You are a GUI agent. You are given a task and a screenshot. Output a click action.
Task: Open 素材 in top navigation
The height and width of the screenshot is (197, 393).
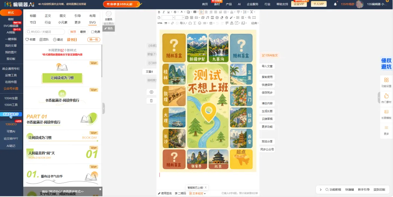[x=217, y=4]
